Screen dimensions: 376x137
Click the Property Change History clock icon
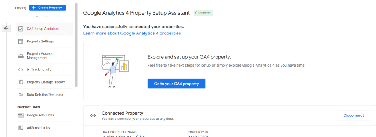point(21,82)
